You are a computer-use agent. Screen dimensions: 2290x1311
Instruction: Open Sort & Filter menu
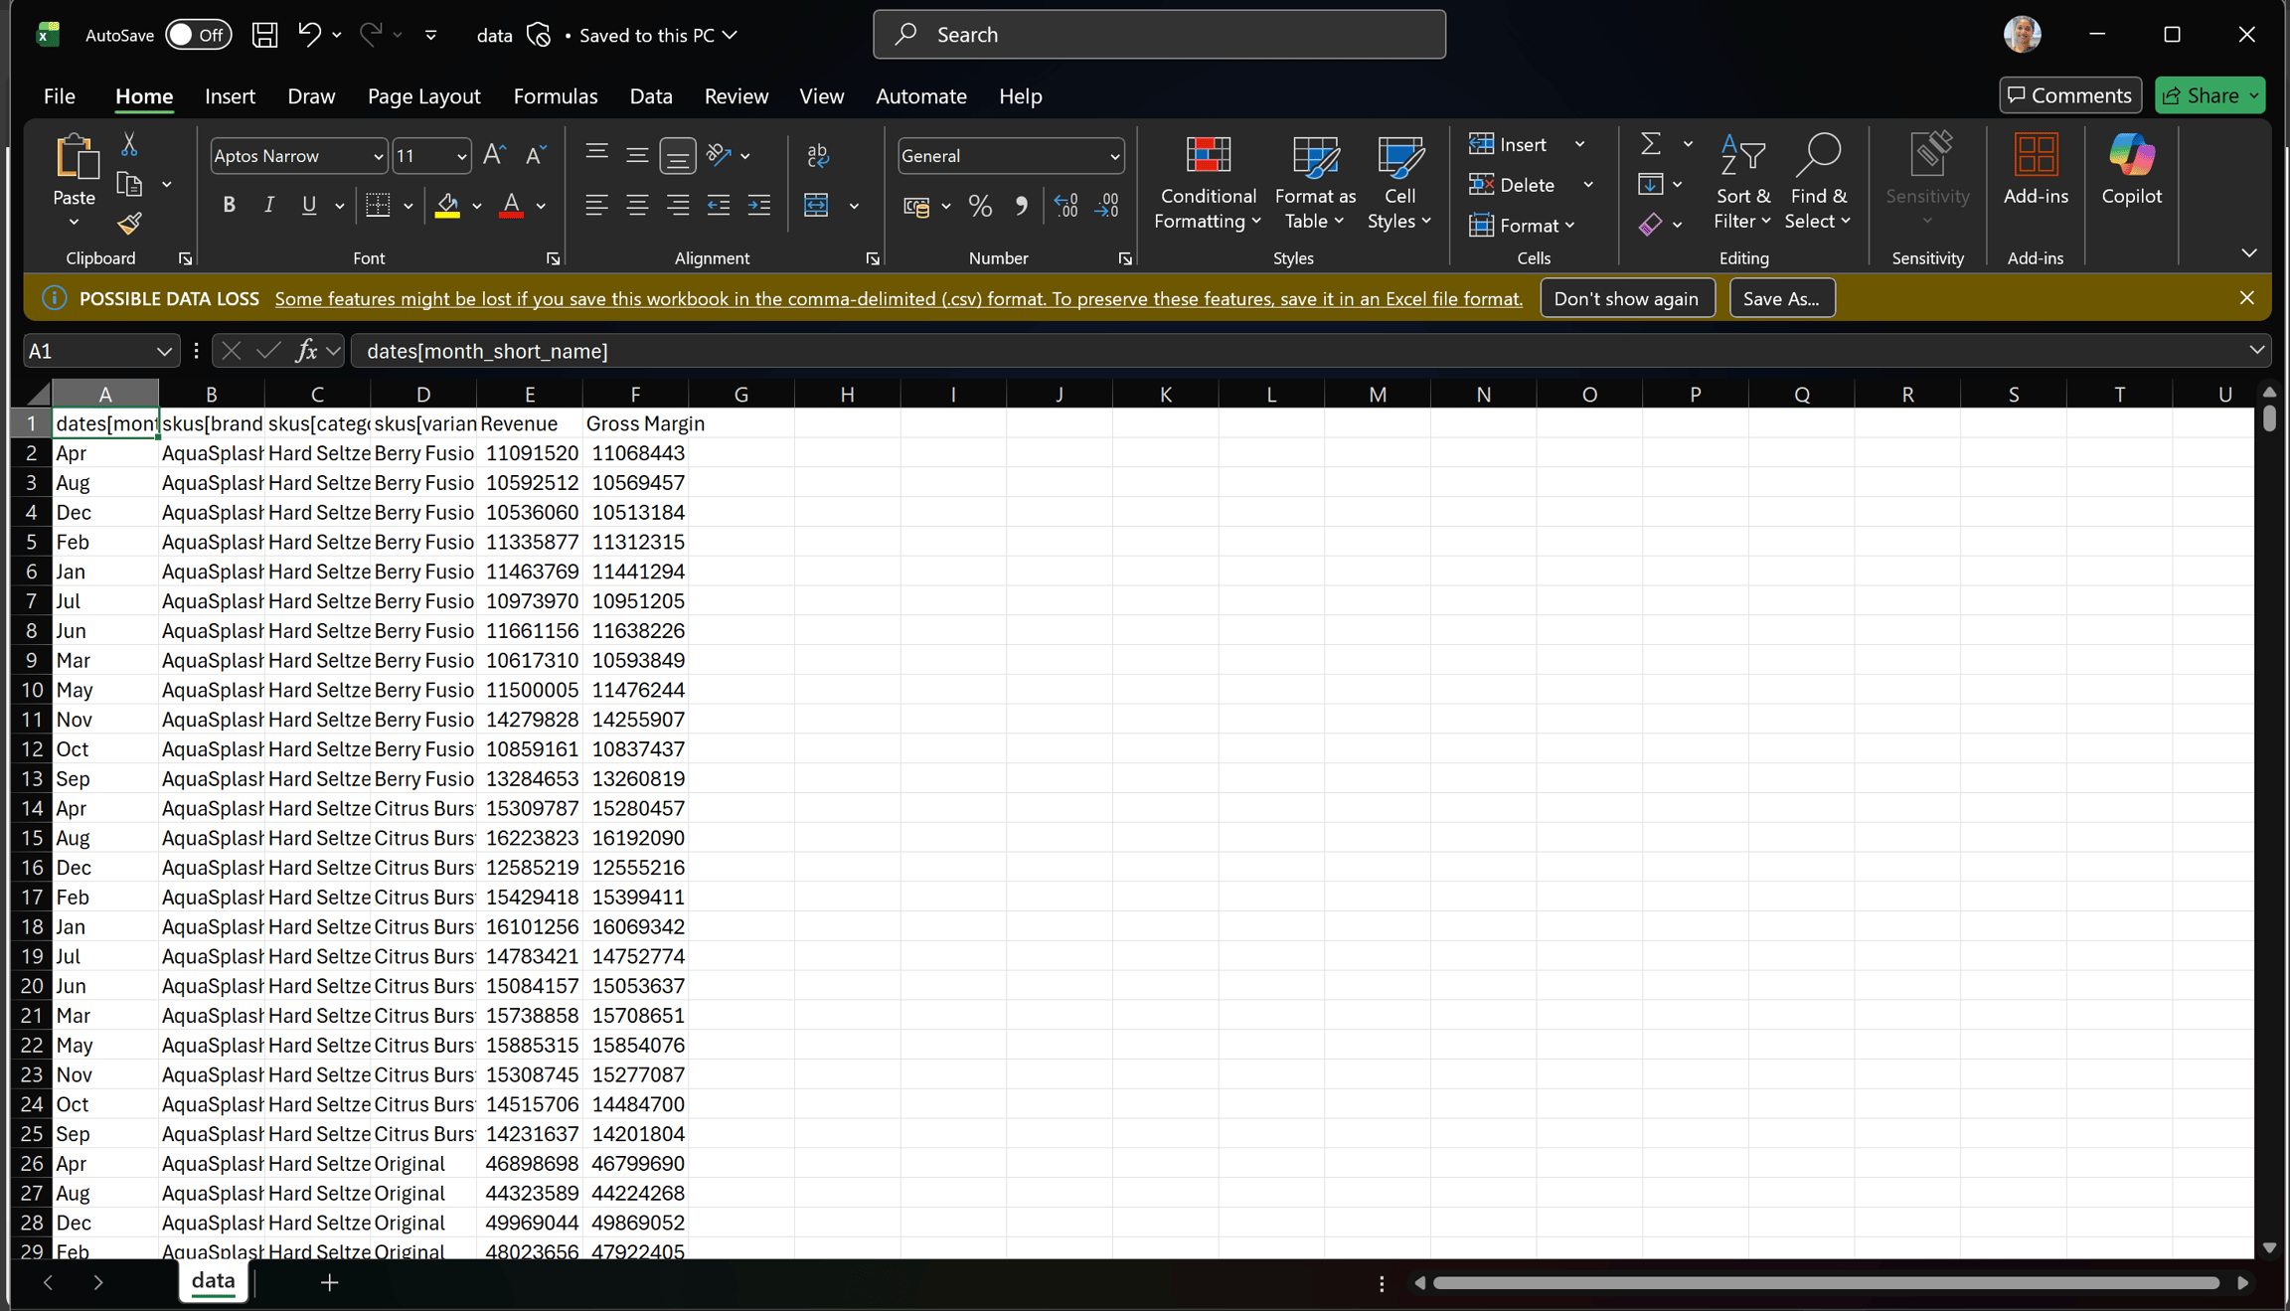pyautogui.click(x=1741, y=182)
